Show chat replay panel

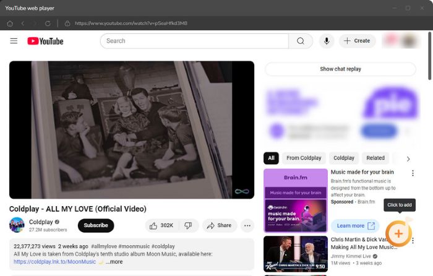340,69
